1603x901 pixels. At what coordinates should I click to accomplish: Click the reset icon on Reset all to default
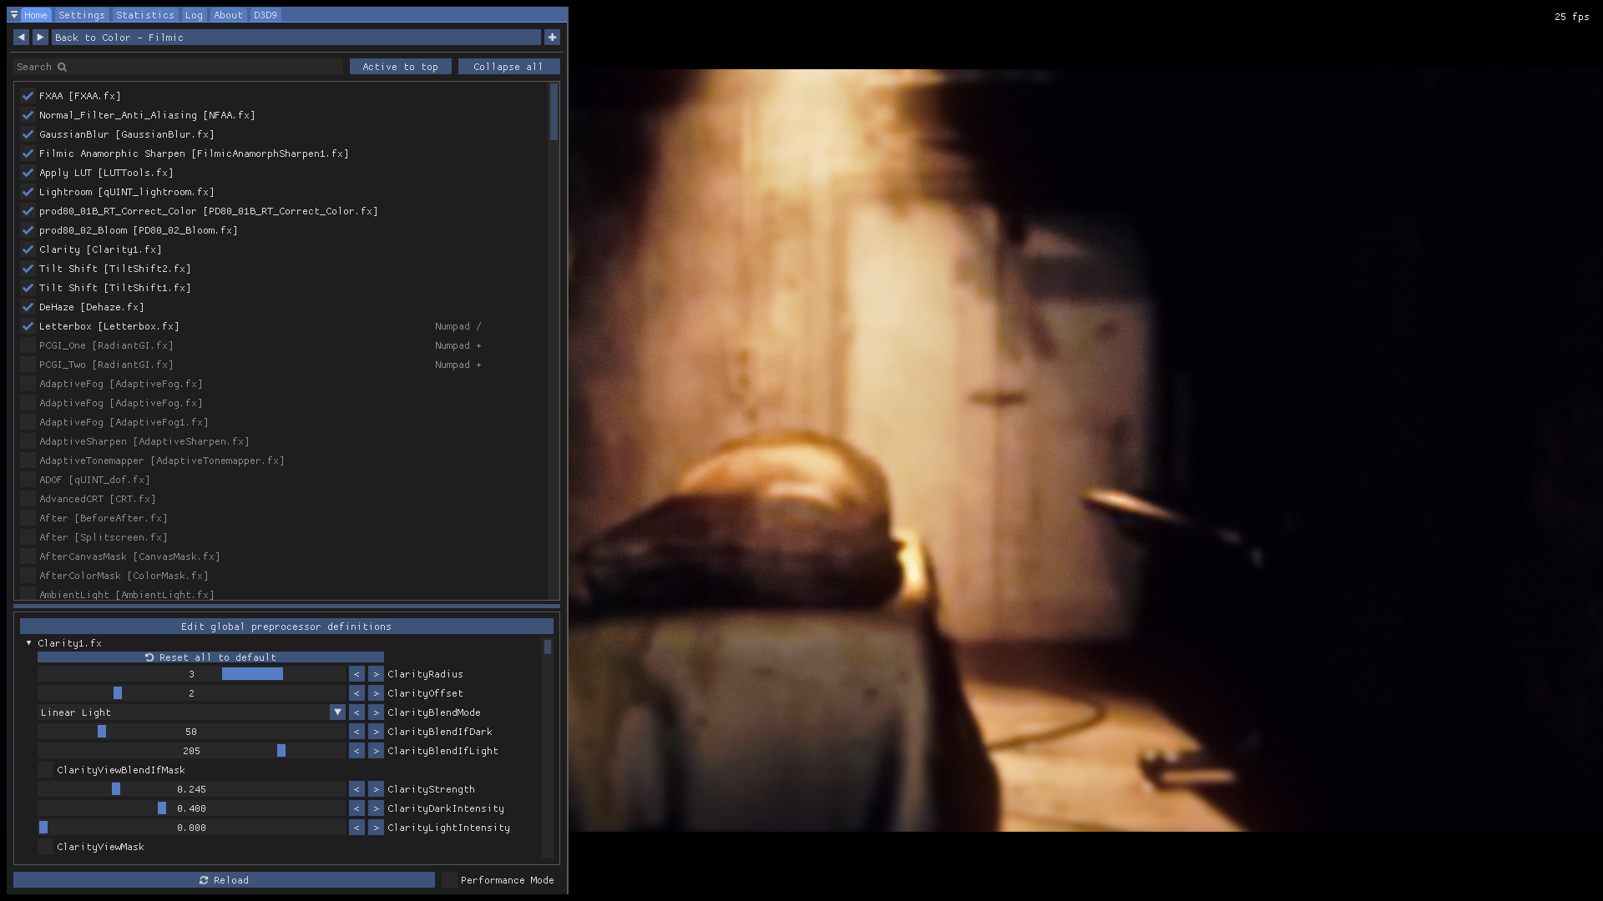(x=149, y=657)
